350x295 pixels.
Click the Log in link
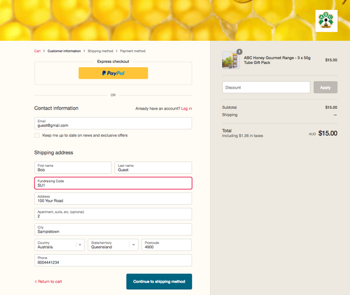coord(187,108)
